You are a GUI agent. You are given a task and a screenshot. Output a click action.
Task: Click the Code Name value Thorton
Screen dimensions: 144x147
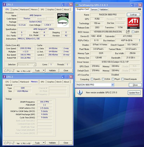click(x=27, y=19)
